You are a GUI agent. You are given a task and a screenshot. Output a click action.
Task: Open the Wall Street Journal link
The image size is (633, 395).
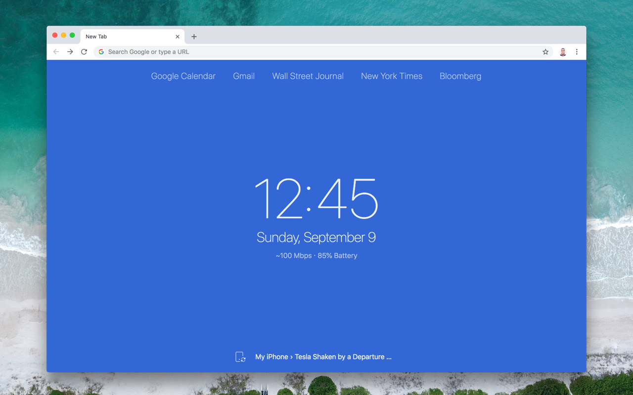308,76
